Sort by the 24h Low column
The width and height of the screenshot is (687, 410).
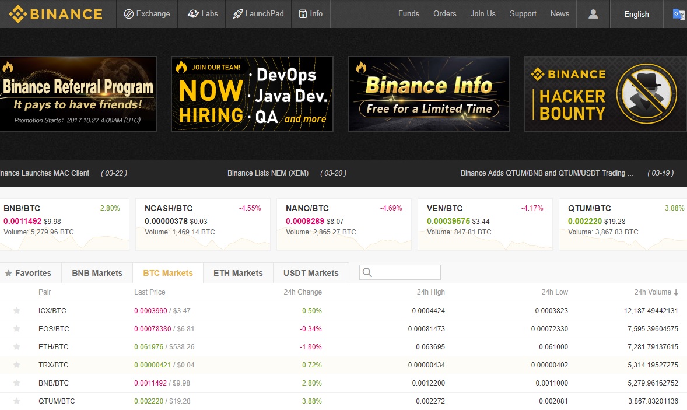pyautogui.click(x=555, y=292)
